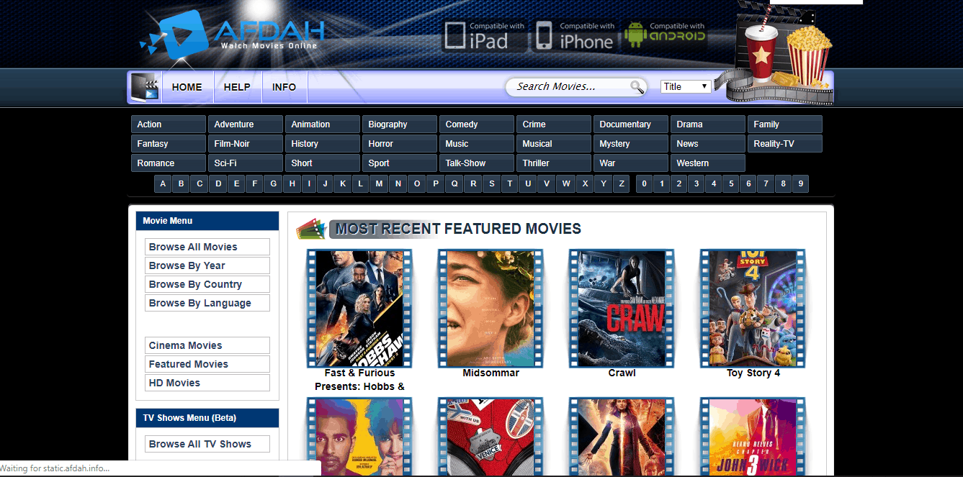963x477 pixels.
Task: Open the Short genre
Action: click(323, 163)
